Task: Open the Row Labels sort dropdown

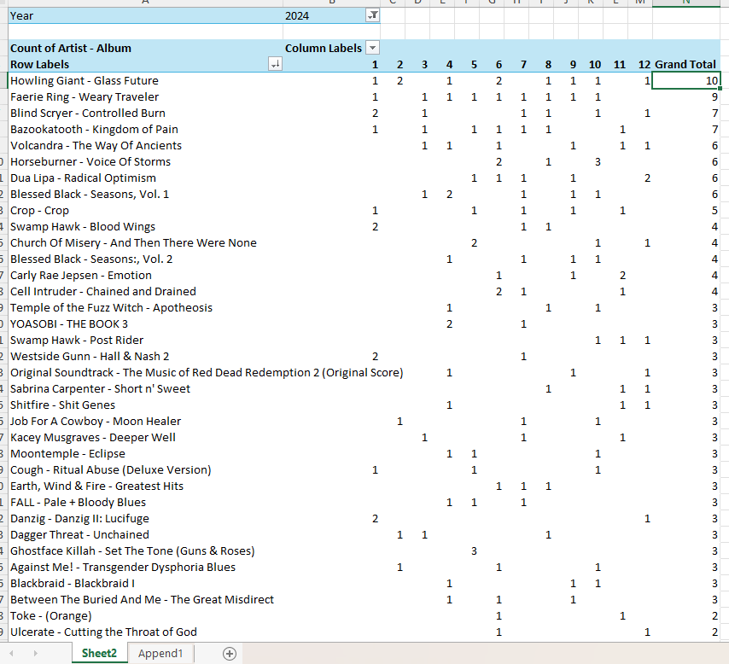Action: coord(275,64)
